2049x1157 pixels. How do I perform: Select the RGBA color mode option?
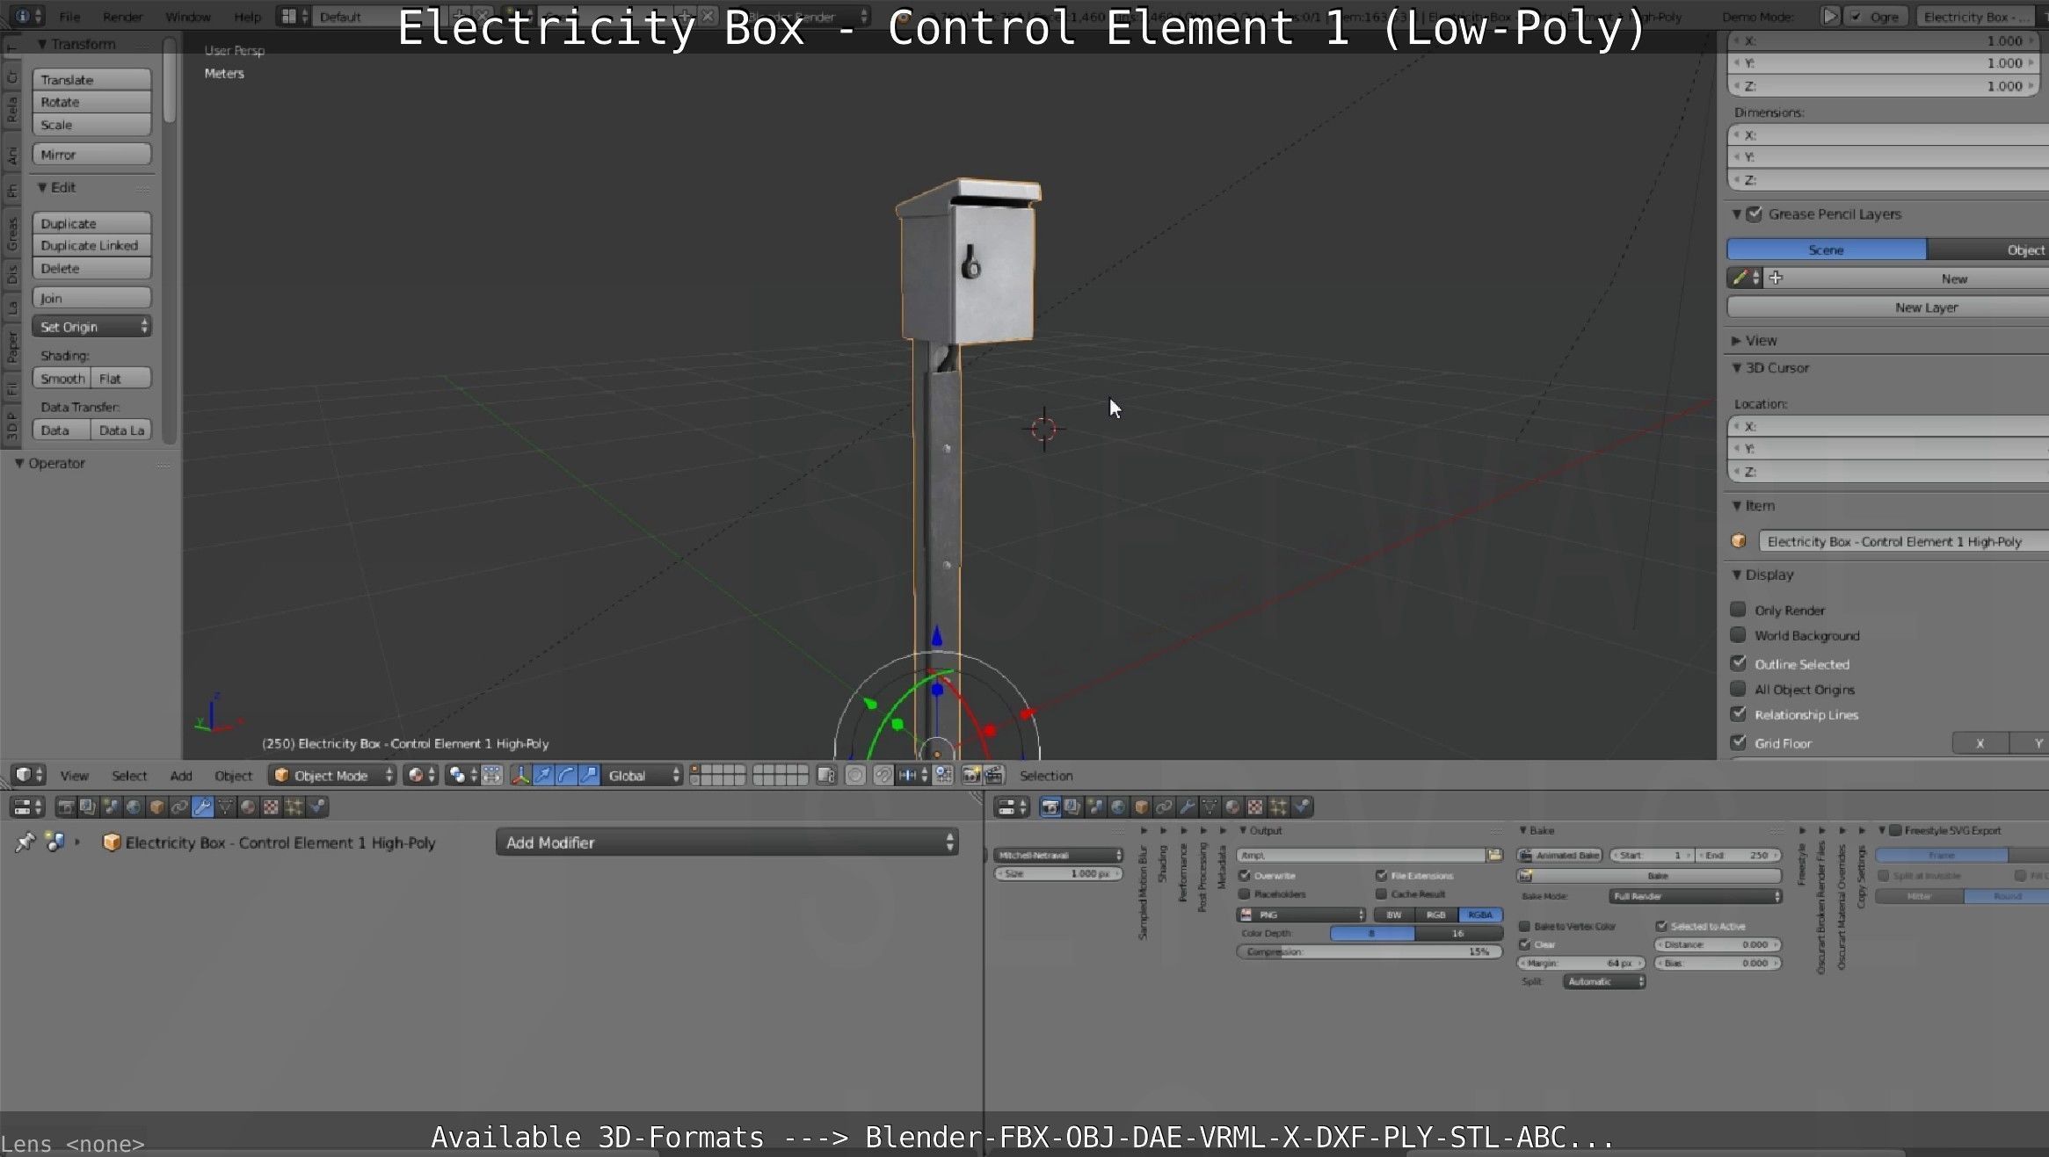point(1480,915)
